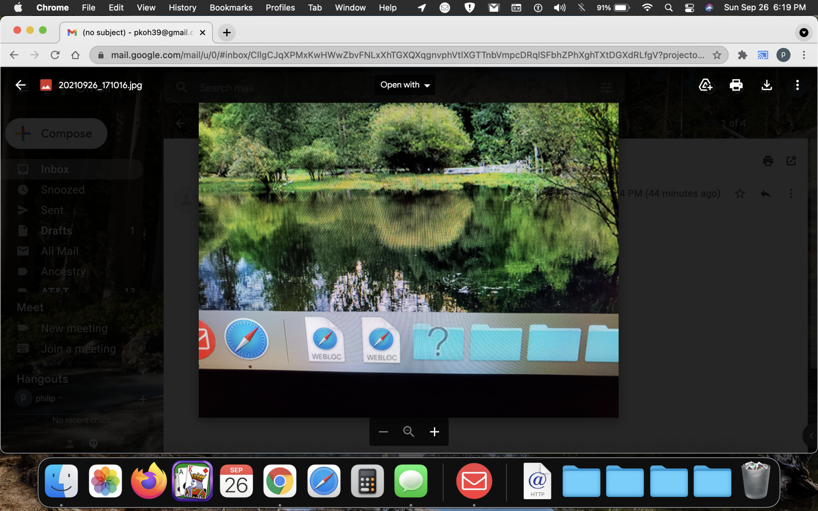Screen dimensions: 818x511
Task: Open Chrome three-dot menu
Action: click(x=804, y=55)
